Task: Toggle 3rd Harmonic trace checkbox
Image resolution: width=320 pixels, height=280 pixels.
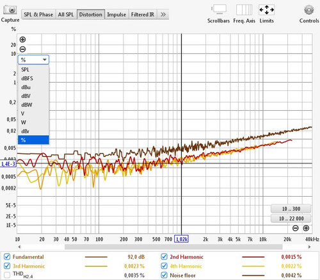Action: click(x=7, y=266)
